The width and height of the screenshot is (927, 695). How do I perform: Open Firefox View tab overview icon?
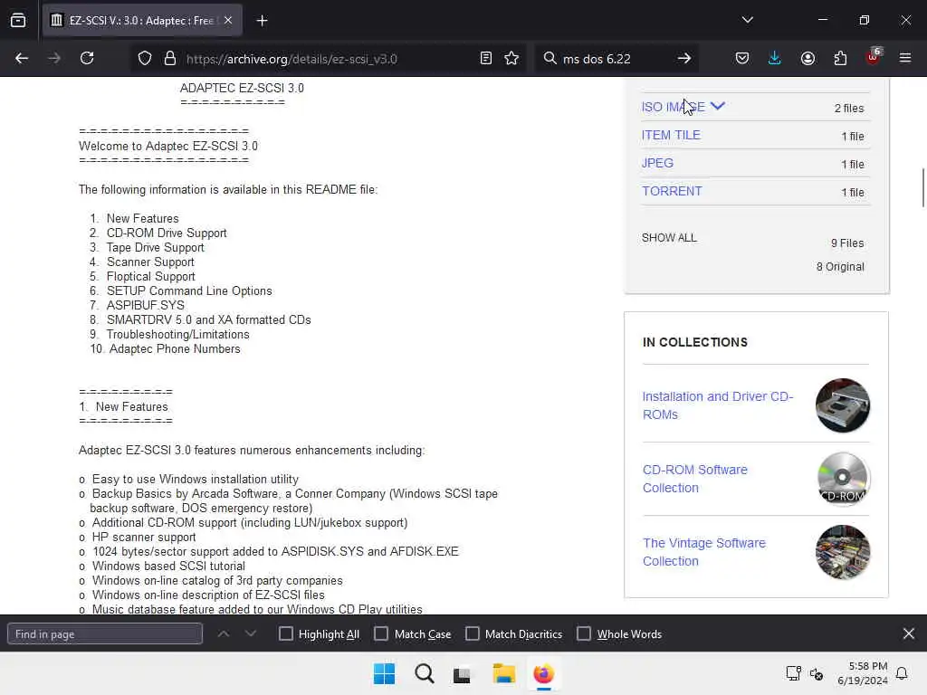pyautogui.click(x=18, y=21)
